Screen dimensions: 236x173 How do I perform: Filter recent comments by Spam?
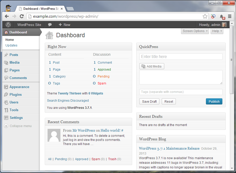(96, 159)
